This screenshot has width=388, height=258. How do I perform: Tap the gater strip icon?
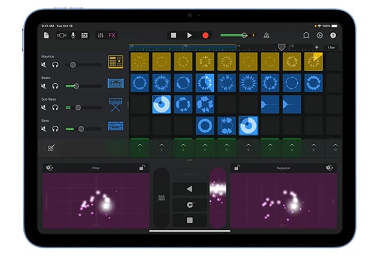pos(162,198)
